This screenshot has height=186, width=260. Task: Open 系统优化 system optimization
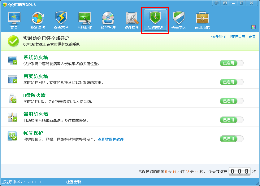tap(84, 21)
